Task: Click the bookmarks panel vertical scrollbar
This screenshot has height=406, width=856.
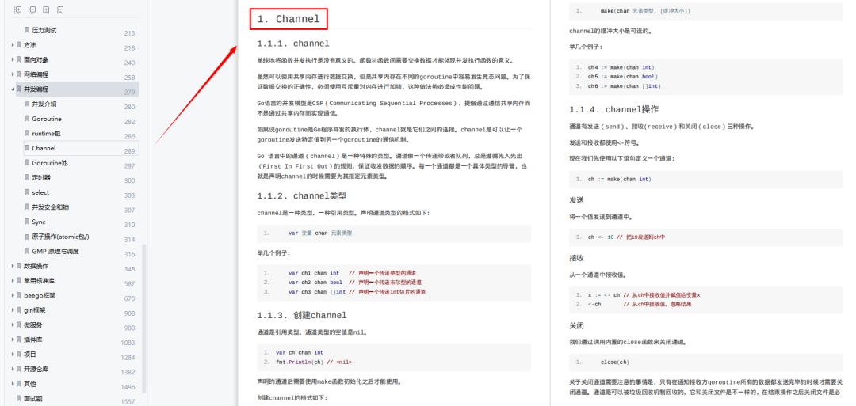Action: tap(144, 319)
